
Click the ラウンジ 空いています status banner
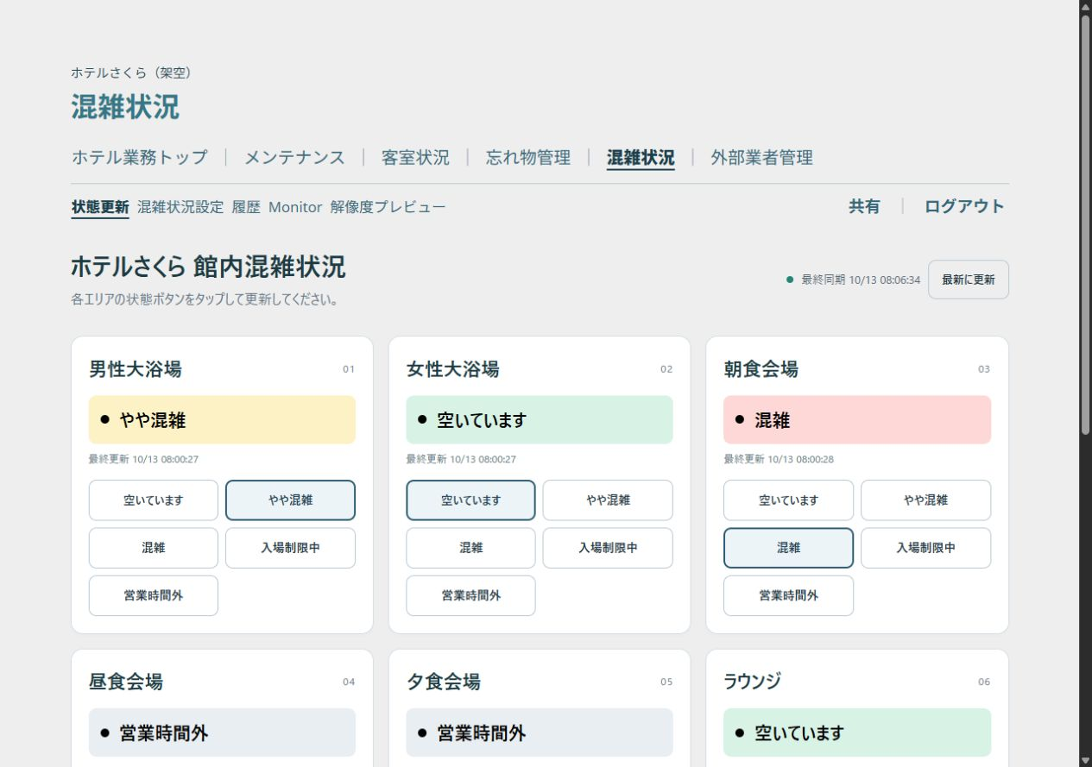[857, 732]
